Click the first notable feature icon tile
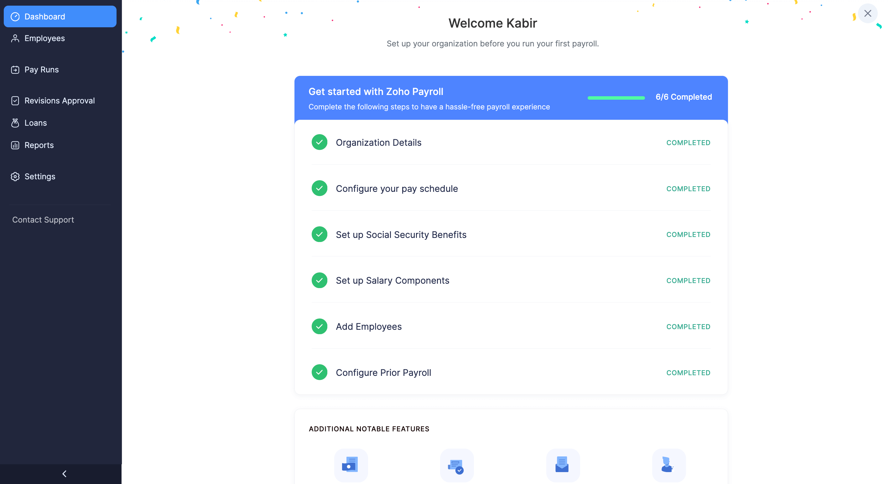Image resolution: width=889 pixels, height=484 pixels. [x=351, y=465]
